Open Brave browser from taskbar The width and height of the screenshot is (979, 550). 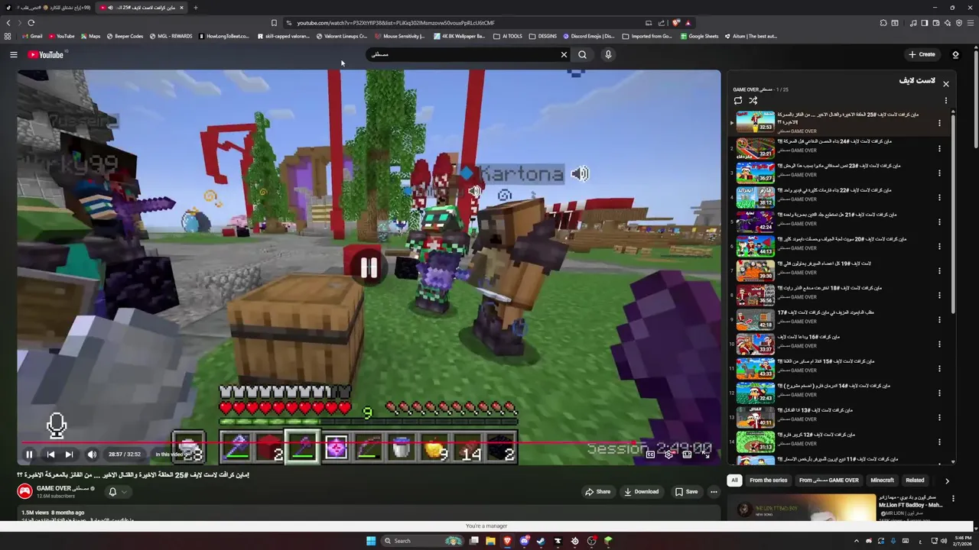[507, 541]
